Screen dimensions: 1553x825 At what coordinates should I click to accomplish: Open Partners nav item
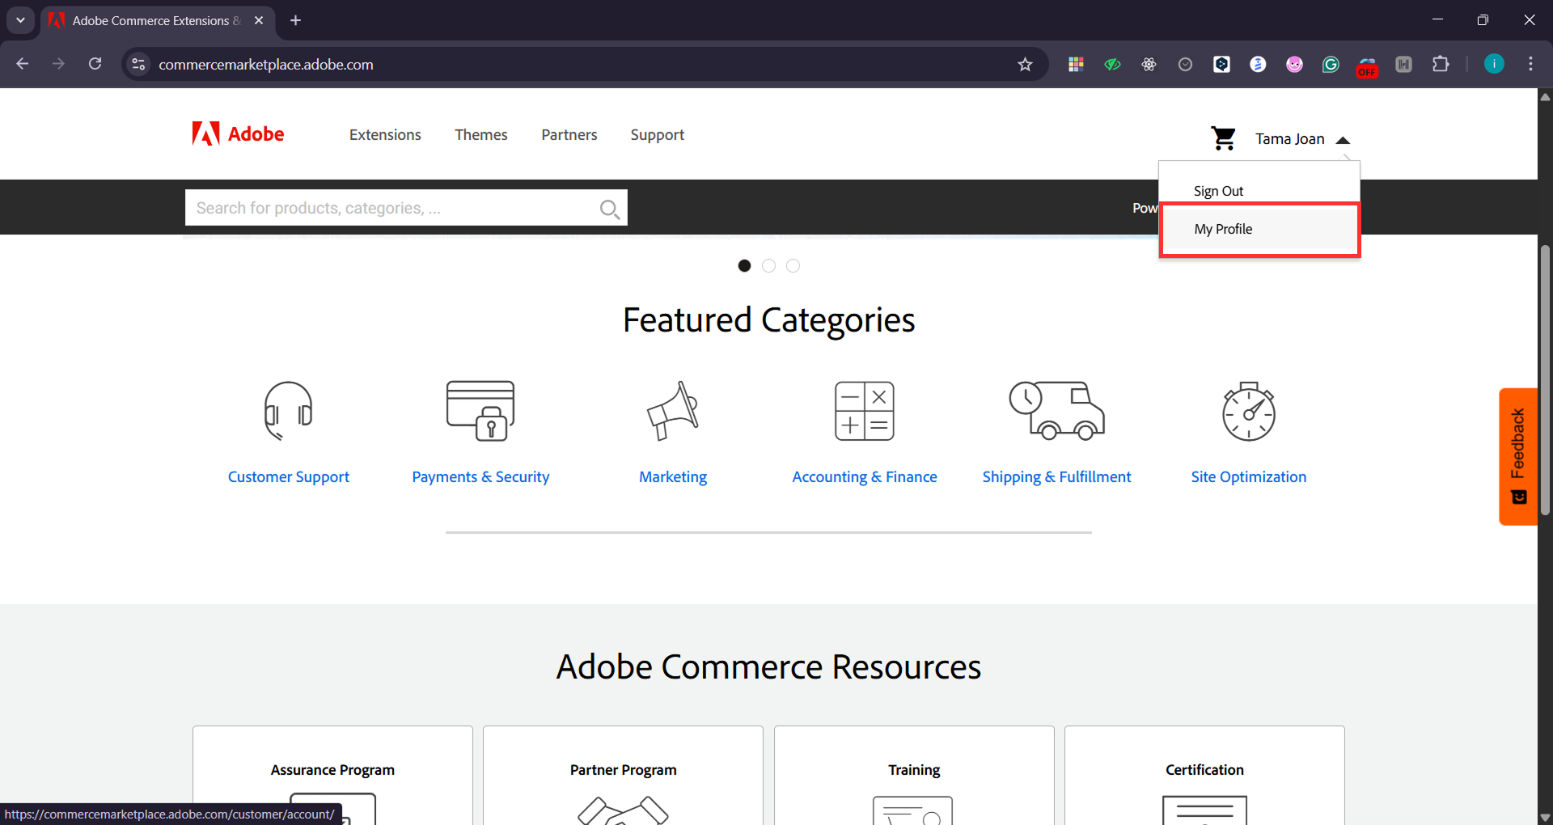click(x=569, y=135)
